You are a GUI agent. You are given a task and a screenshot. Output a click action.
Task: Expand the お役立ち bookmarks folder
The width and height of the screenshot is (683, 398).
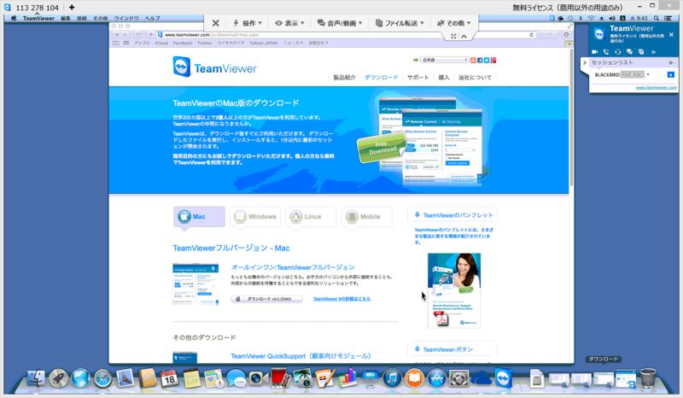click(318, 43)
